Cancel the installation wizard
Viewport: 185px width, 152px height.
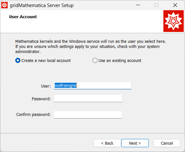[167, 143]
